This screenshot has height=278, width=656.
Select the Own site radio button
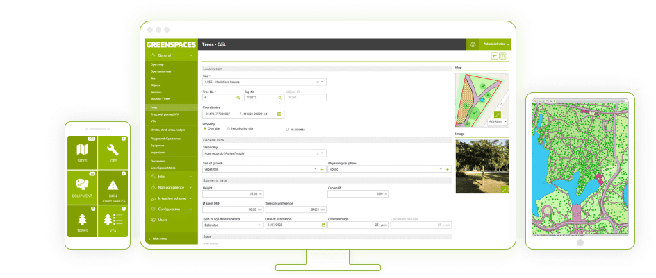coord(204,129)
